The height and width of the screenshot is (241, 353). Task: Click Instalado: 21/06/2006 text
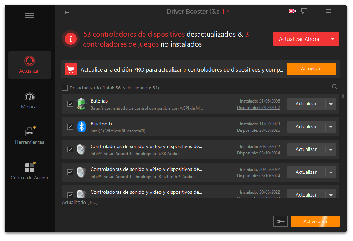pyautogui.click(x=260, y=101)
